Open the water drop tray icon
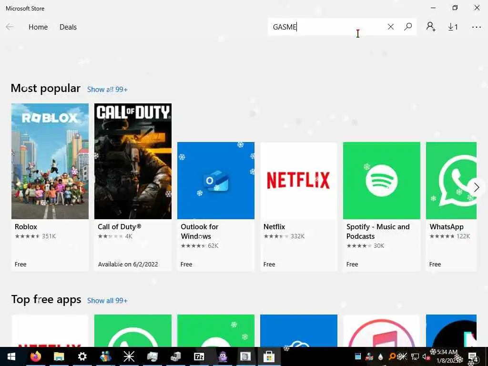Screen dimensions: 488x366 380,356
